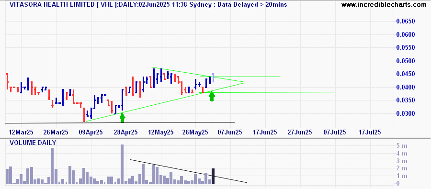Select the 5 m volume axis label
Viewport: 431px width, 189px height.
point(402,145)
